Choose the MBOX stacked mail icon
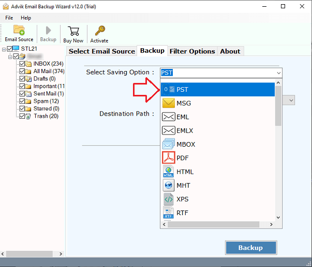Screen dimensions: 312x267 [168, 144]
